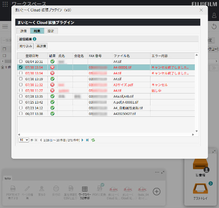This screenshot has width=219, height=208.
Task: Click success icon in 08/04 10:31 row
Action: pyautogui.click(x=52, y=62)
